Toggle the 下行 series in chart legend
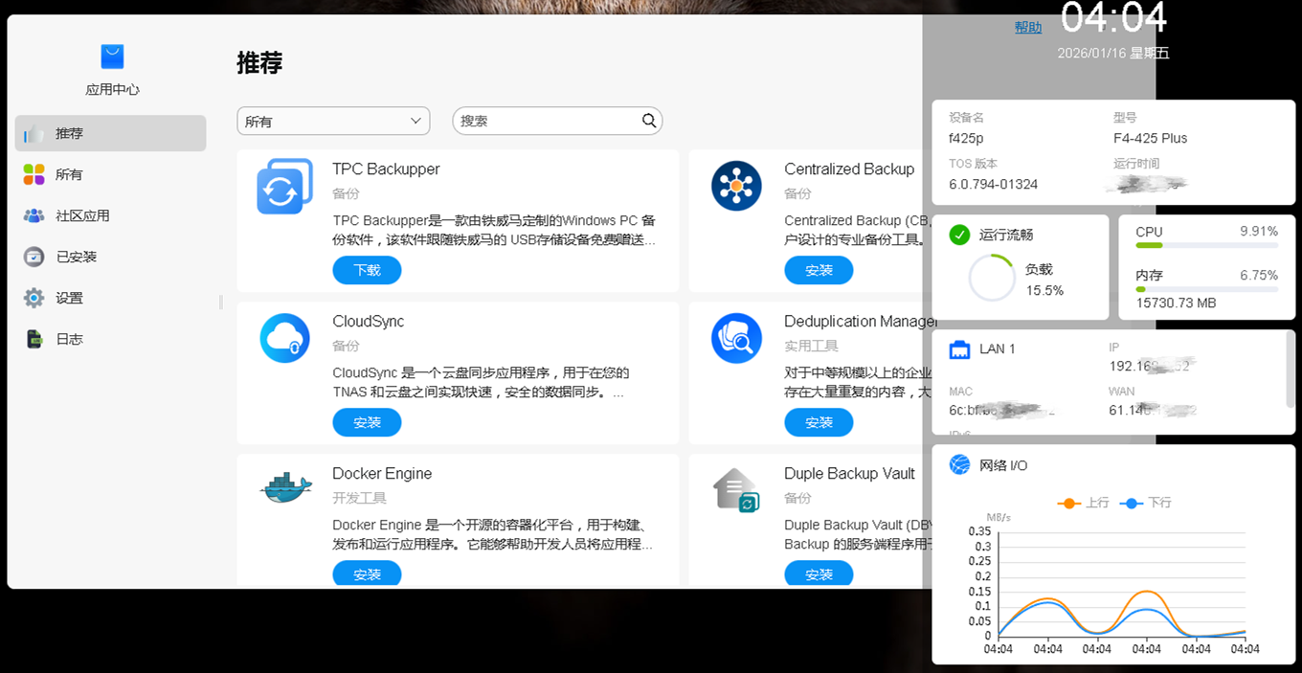 (1145, 503)
